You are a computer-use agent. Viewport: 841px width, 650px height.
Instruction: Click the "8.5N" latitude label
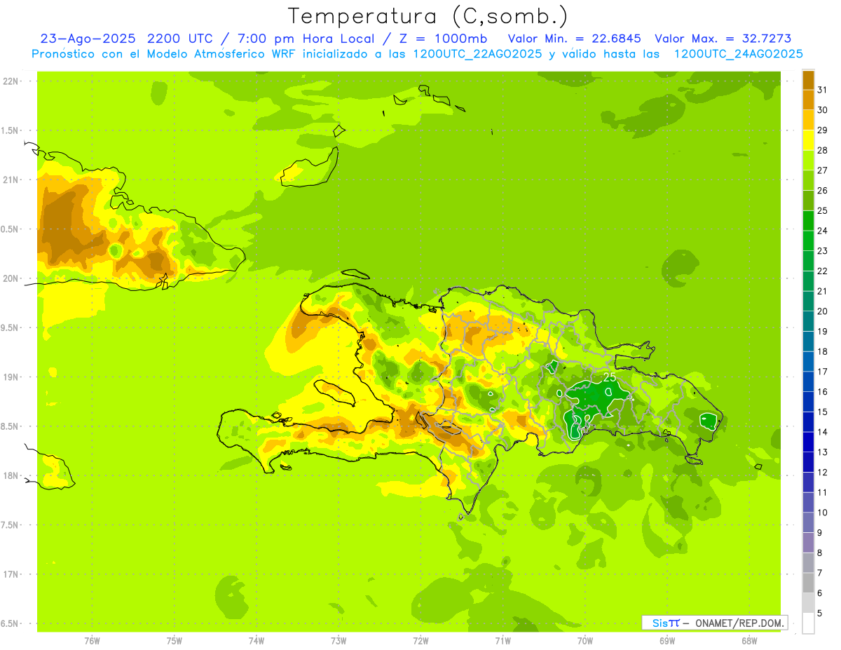10,426
